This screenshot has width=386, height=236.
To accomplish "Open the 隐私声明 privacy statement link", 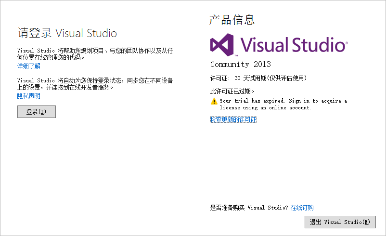I will [x=28, y=96].
